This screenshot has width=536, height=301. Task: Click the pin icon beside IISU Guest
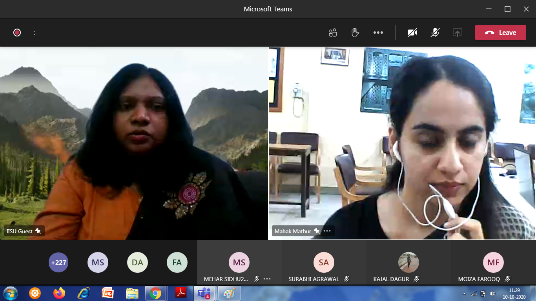tap(38, 231)
